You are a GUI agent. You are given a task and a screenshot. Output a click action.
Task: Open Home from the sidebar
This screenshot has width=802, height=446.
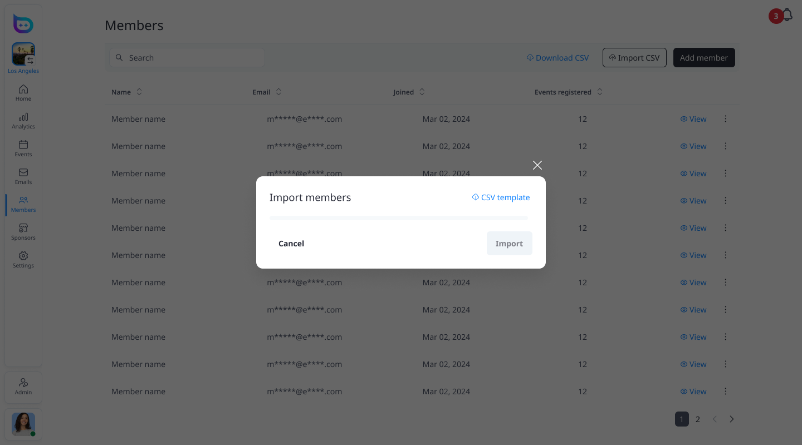point(23,93)
